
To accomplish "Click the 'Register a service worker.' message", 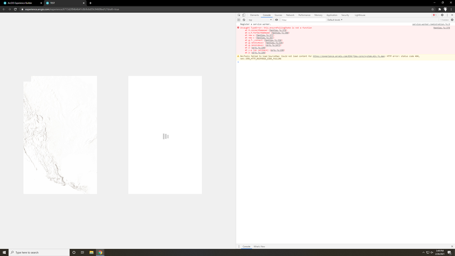I will pyautogui.click(x=256, y=25).
